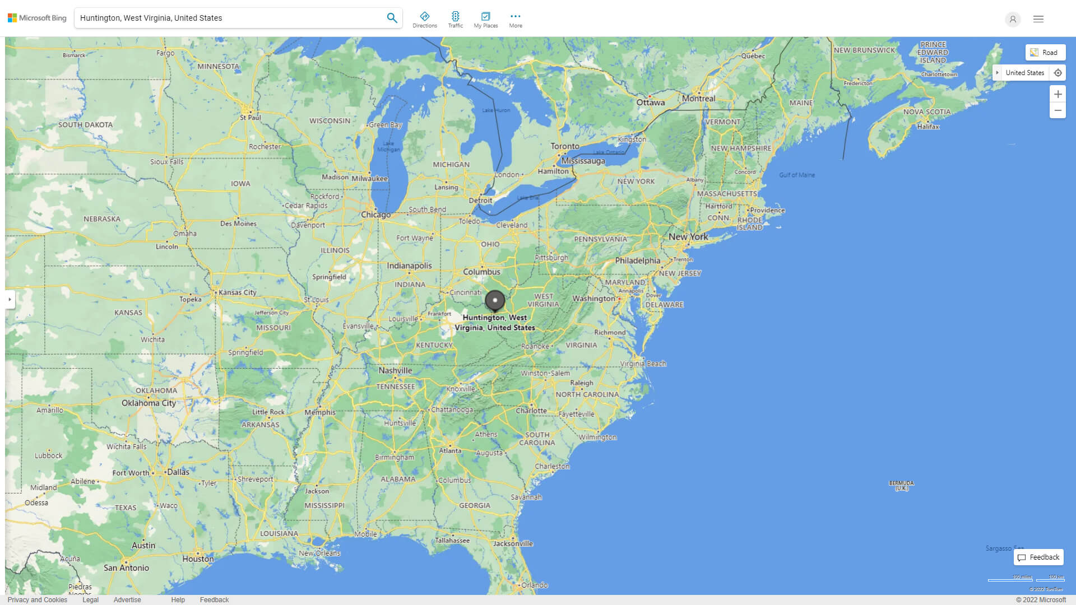The image size is (1076, 605).
Task: Click the zoom in plus button
Action: click(1058, 94)
